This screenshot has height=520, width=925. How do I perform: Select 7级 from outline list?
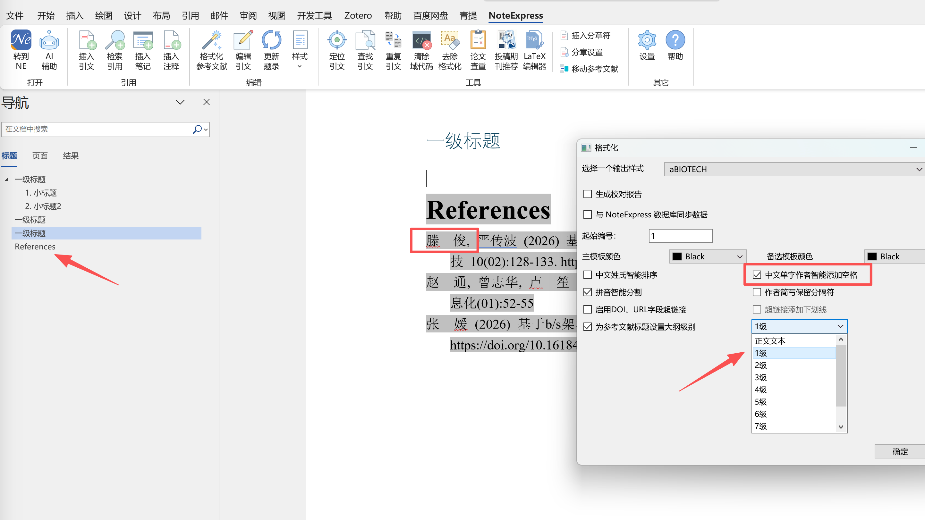click(x=794, y=426)
